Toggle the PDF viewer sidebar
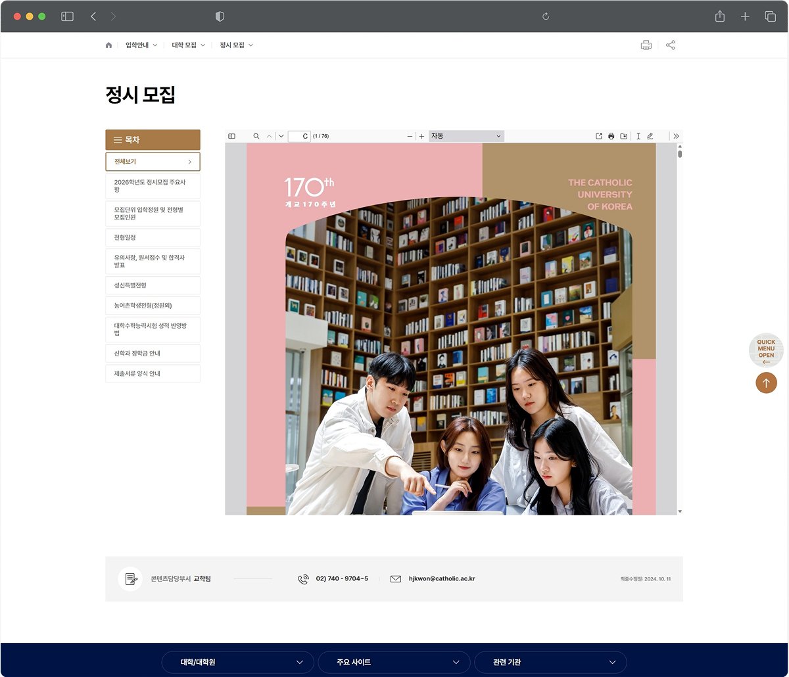 231,136
